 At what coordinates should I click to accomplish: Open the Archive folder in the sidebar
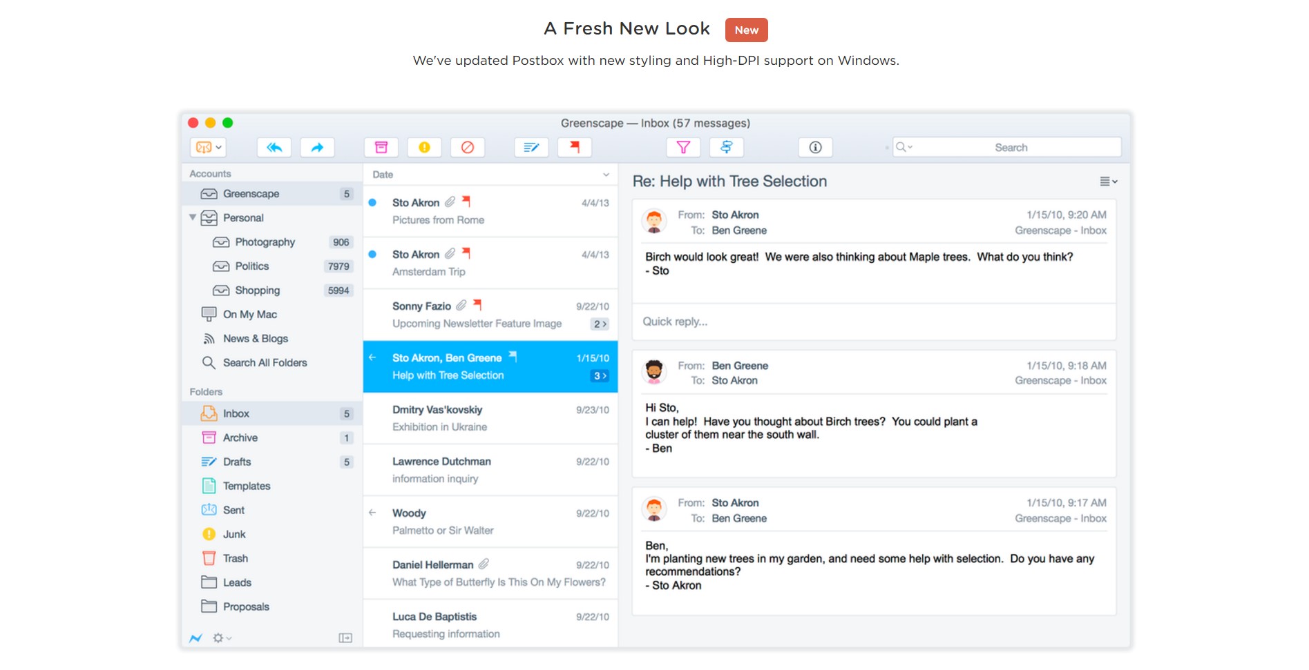pos(272,437)
